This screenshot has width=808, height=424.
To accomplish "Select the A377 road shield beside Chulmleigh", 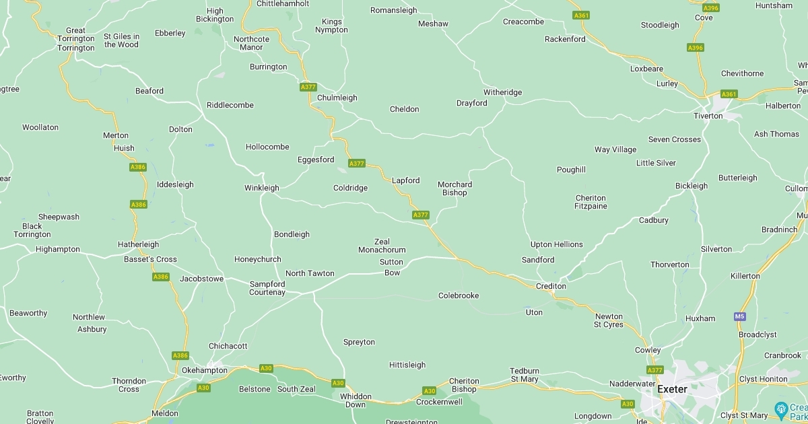I will pos(308,87).
